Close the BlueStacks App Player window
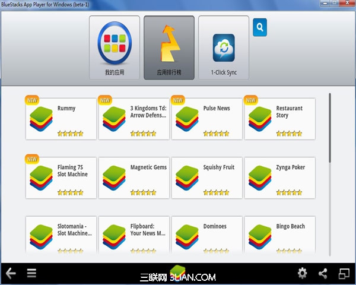The image size is (356, 285). tap(348, 3)
